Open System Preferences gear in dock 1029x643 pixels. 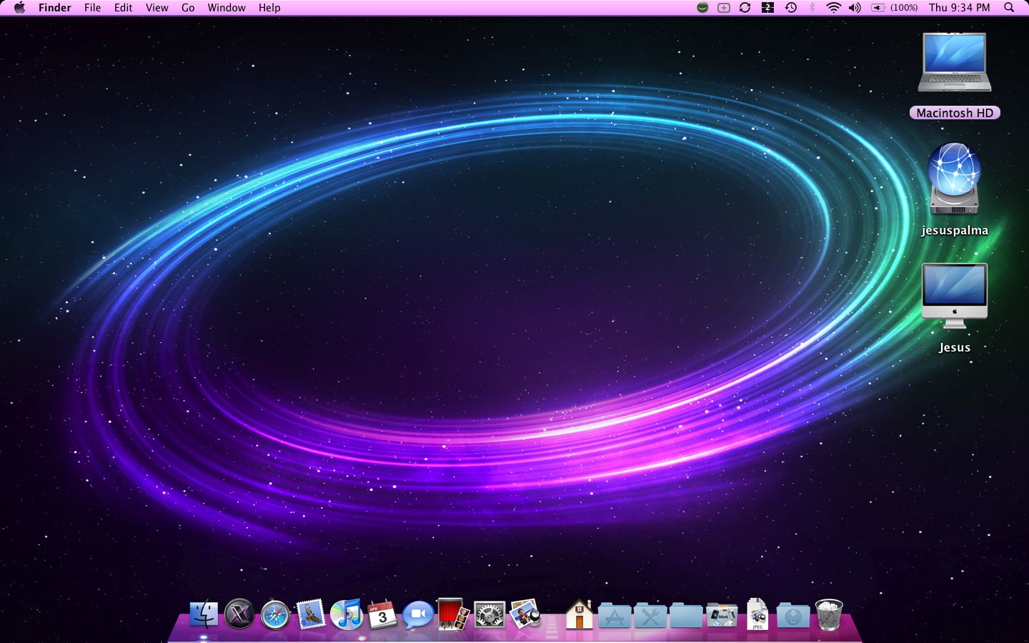click(489, 614)
